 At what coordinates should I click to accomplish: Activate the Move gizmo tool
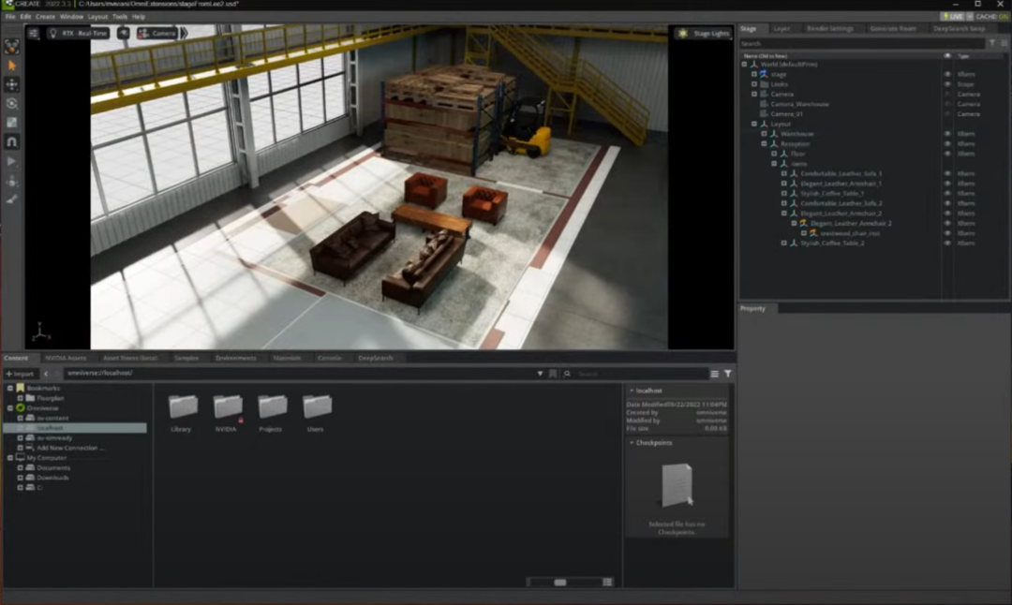pos(12,85)
